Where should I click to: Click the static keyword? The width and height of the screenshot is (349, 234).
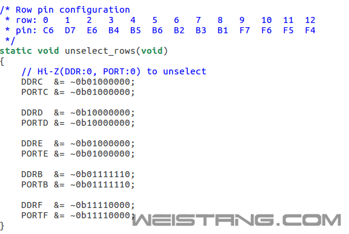point(16,51)
